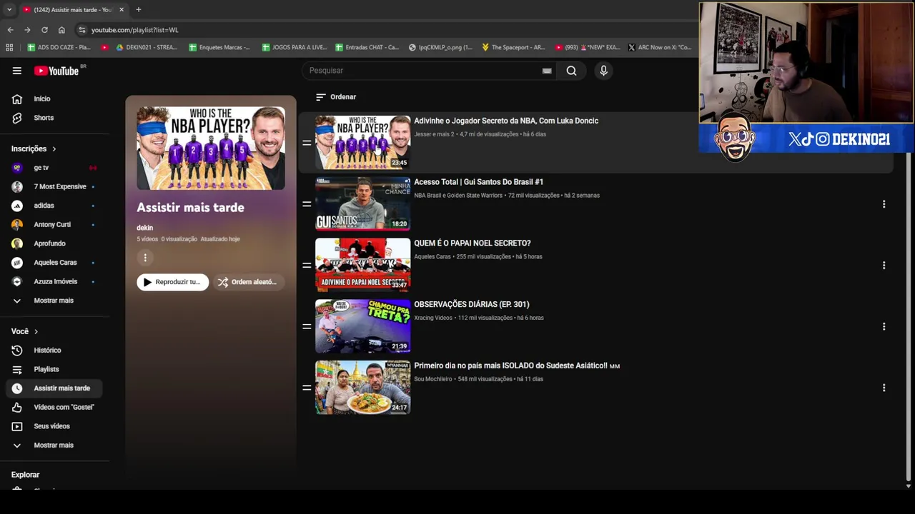This screenshot has width=915, height=514.
Task: Click the Ordem aleatória shuffle button
Action: [248, 282]
